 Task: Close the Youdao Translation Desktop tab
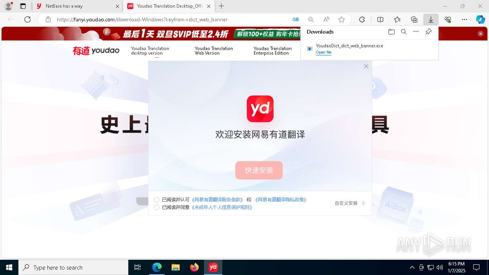point(209,6)
